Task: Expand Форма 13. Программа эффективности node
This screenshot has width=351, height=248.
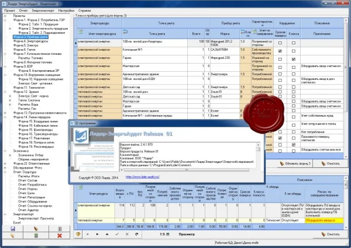Action: click(x=5, y=113)
